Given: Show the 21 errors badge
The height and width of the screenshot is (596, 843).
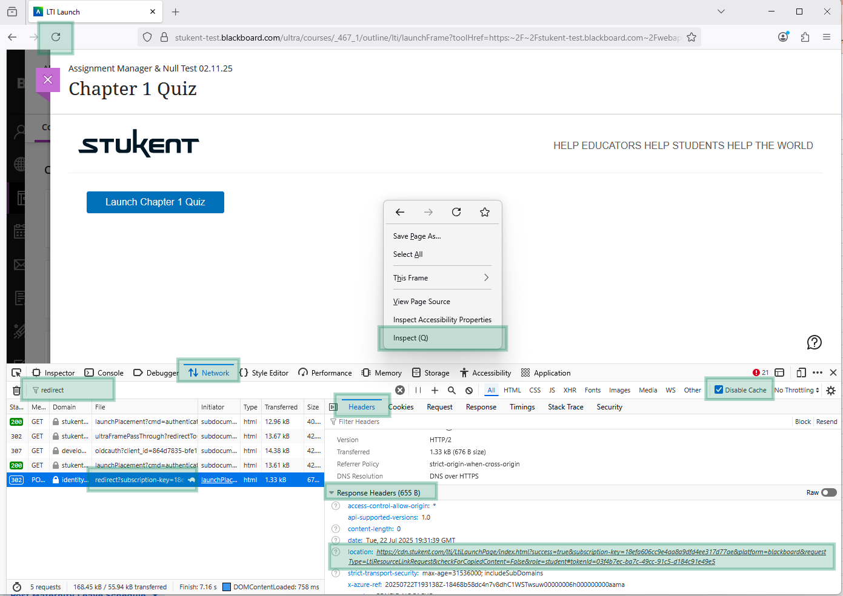Looking at the screenshot, I should 761,372.
